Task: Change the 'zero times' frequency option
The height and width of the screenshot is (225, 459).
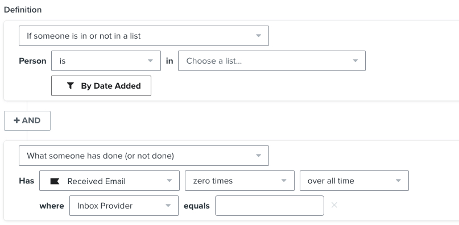Action: [240, 181]
